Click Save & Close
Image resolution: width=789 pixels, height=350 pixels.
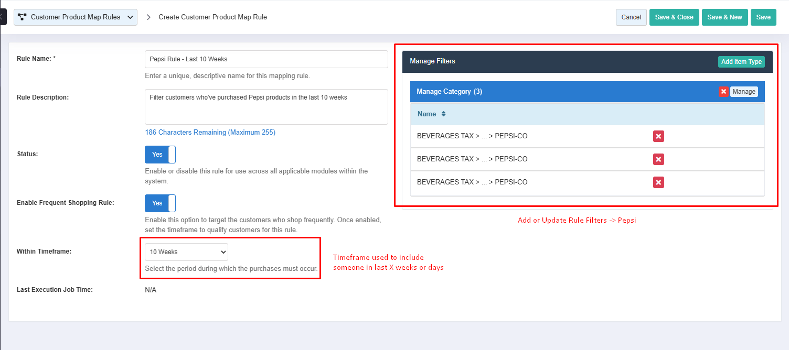(x=674, y=17)
